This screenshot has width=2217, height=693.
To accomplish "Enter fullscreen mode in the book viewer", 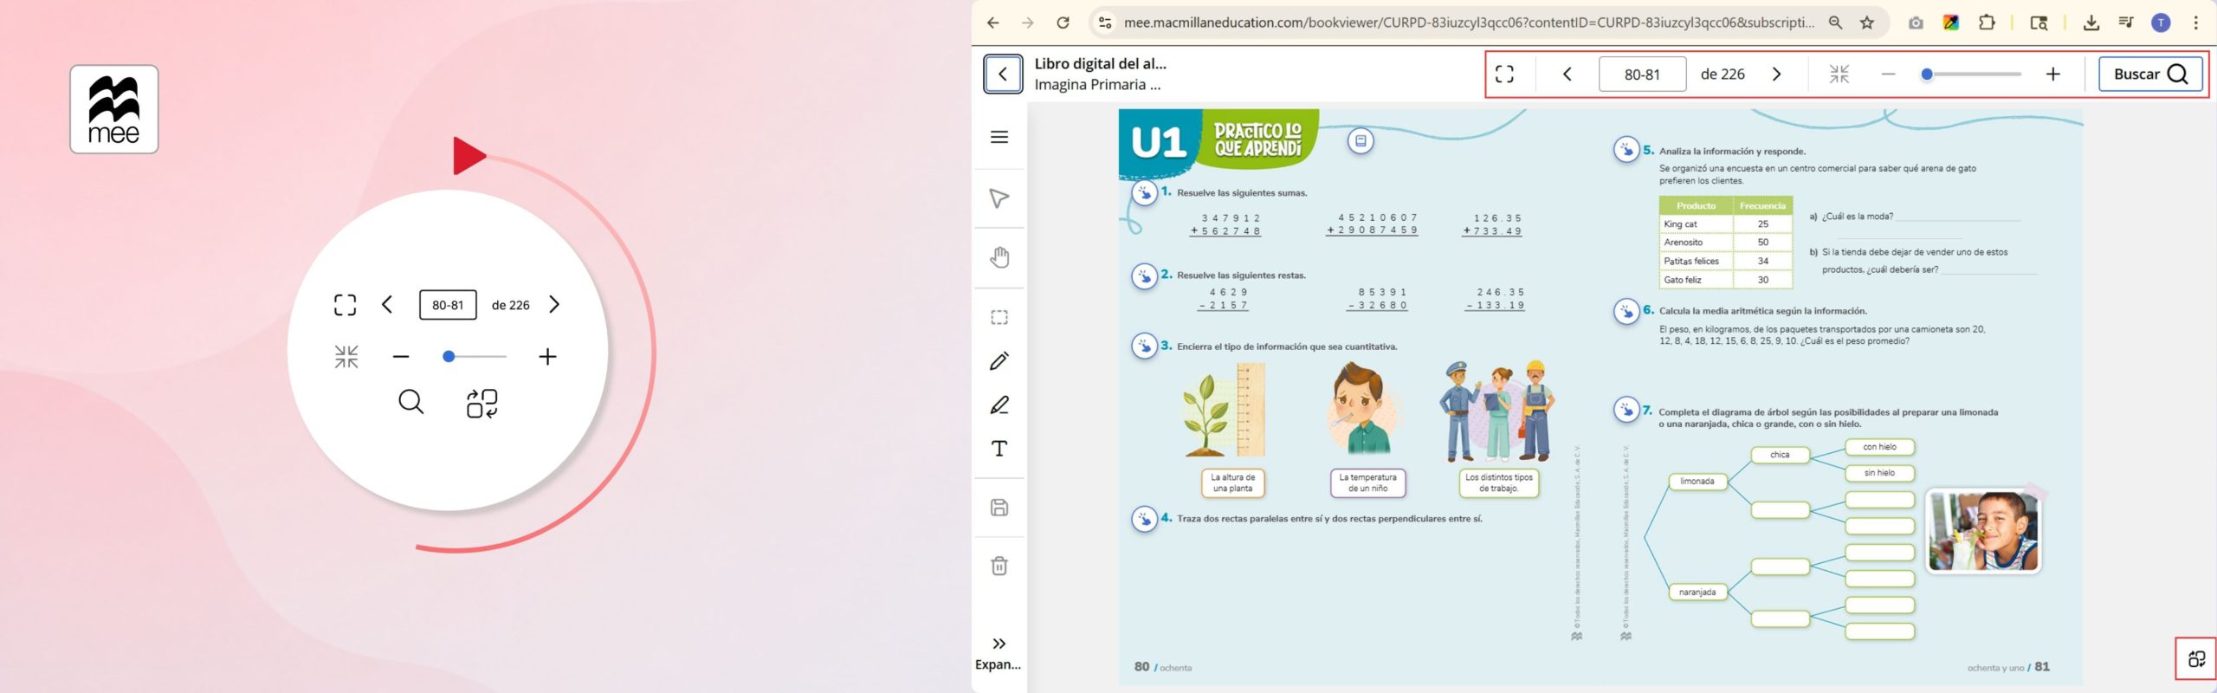I will pyautogui.click(x=1504, y=74).
